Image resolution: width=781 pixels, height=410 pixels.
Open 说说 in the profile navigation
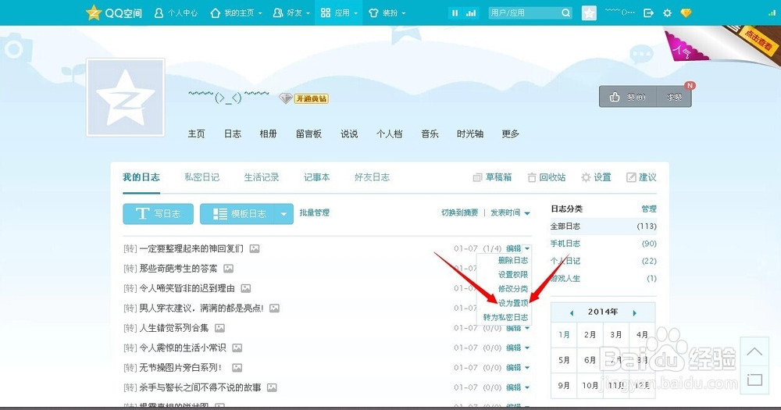349,134
